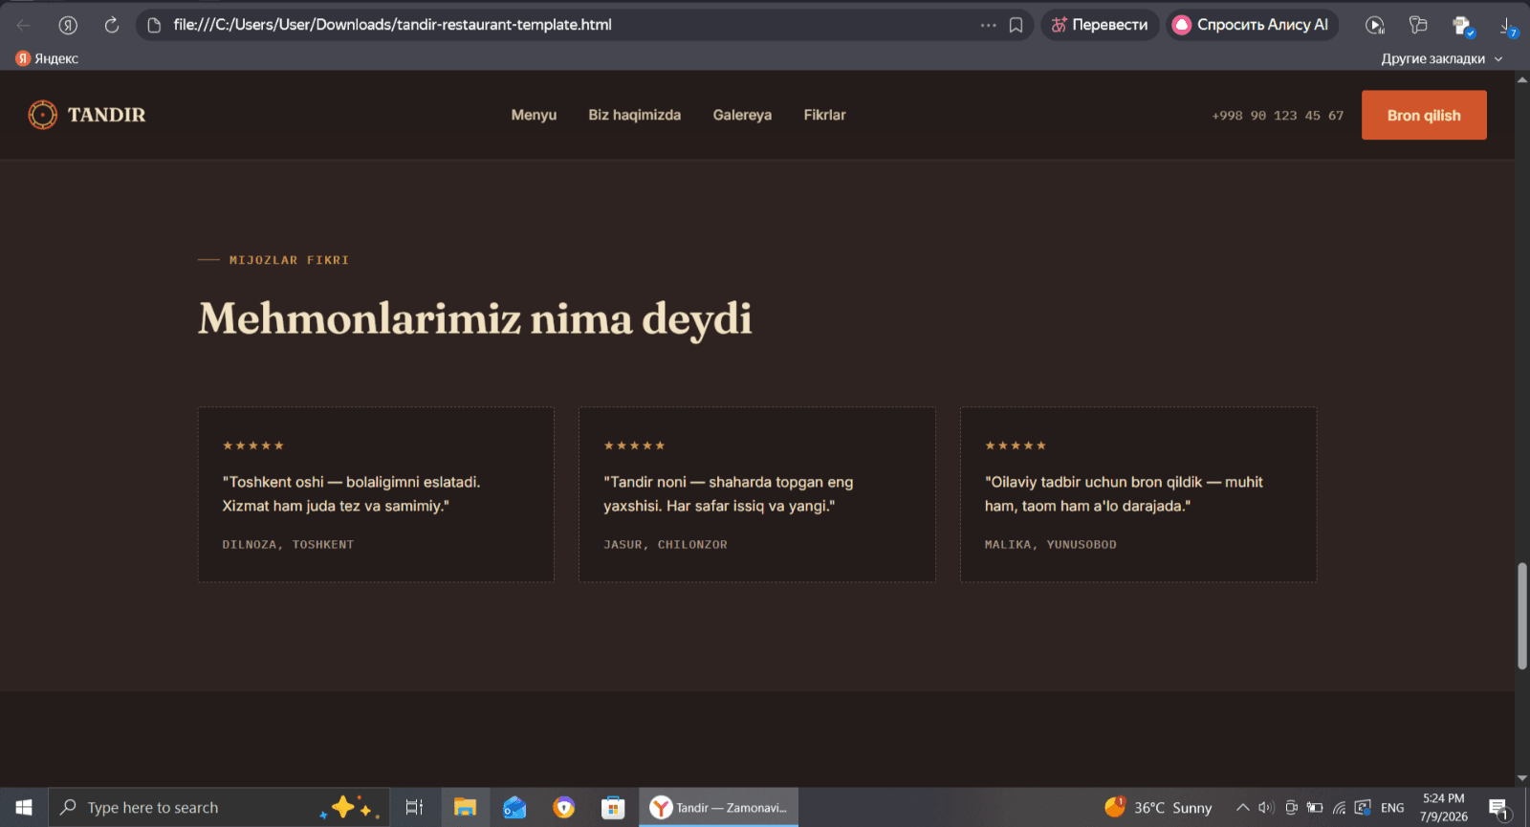Click the Meet Now camera tray icon

pyautogui.click(x=1291, y=808)
